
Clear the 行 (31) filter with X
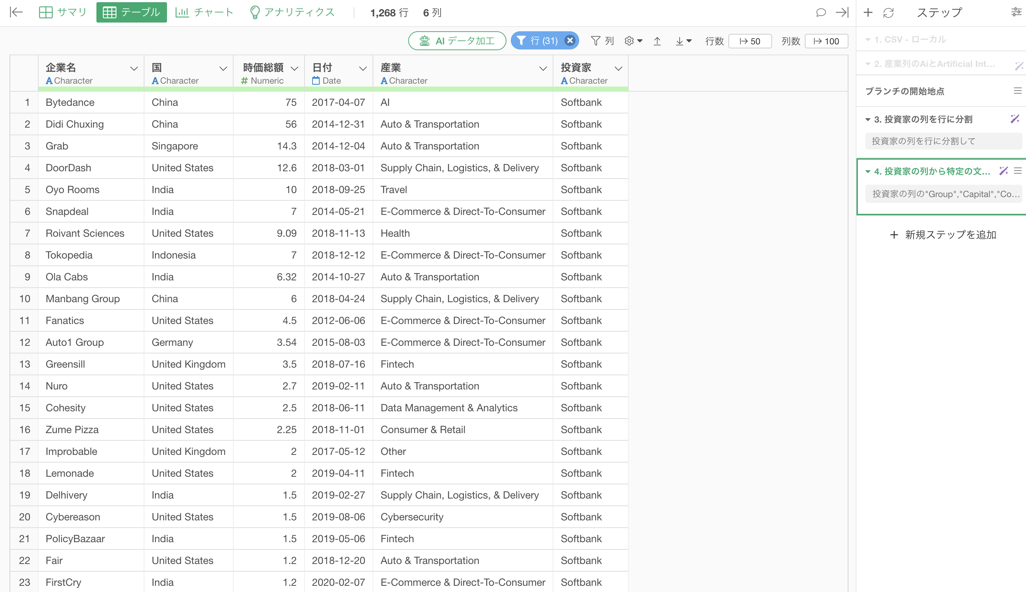(x=570, y=41)
